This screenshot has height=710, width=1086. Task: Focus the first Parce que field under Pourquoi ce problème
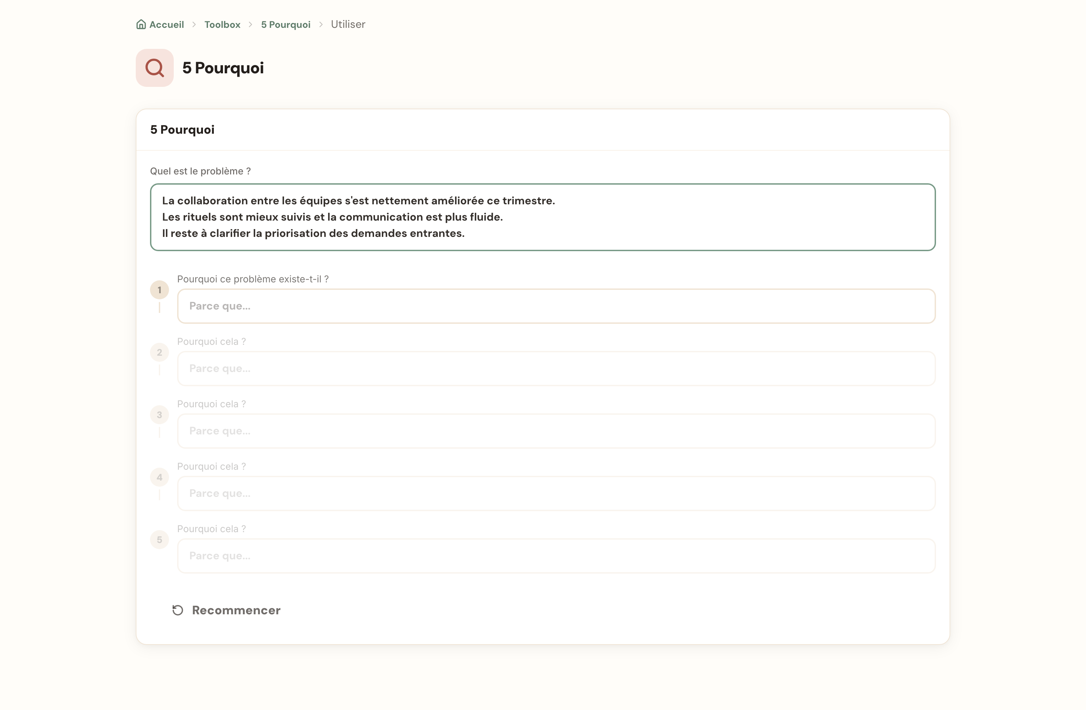[556, 306]
